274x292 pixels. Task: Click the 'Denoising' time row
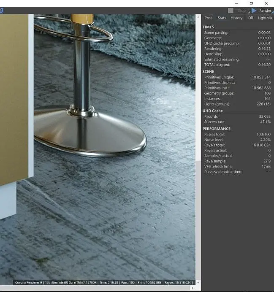(x=237, y=54)
